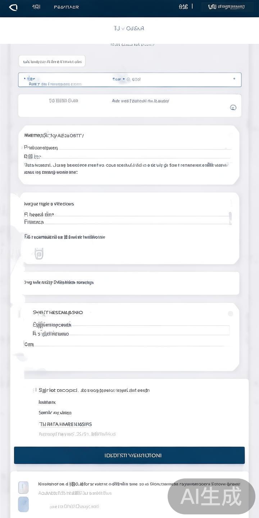
Task: Click the single-line card between second and third cards
Action: point(129,283)
